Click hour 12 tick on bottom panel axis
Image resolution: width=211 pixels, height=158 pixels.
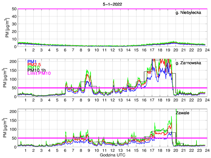click(112, 150)
